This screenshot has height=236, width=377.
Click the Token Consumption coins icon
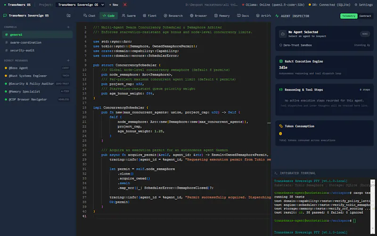[281, 126]
